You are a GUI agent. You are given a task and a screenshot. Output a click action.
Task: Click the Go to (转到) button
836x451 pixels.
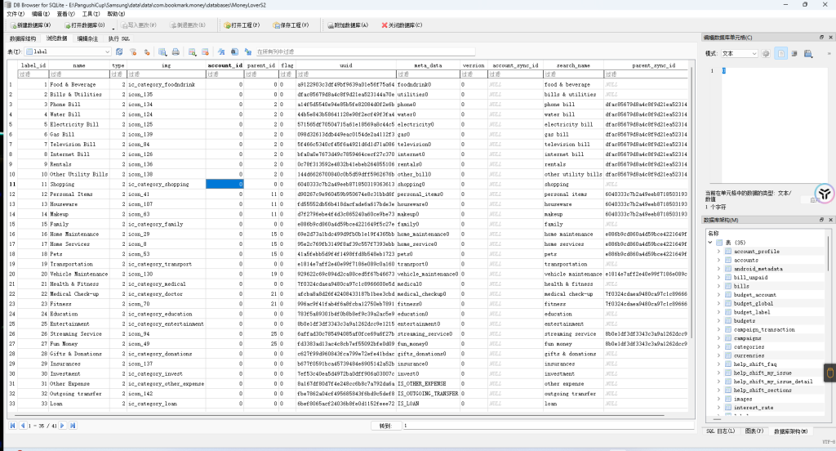coord(385,426)
